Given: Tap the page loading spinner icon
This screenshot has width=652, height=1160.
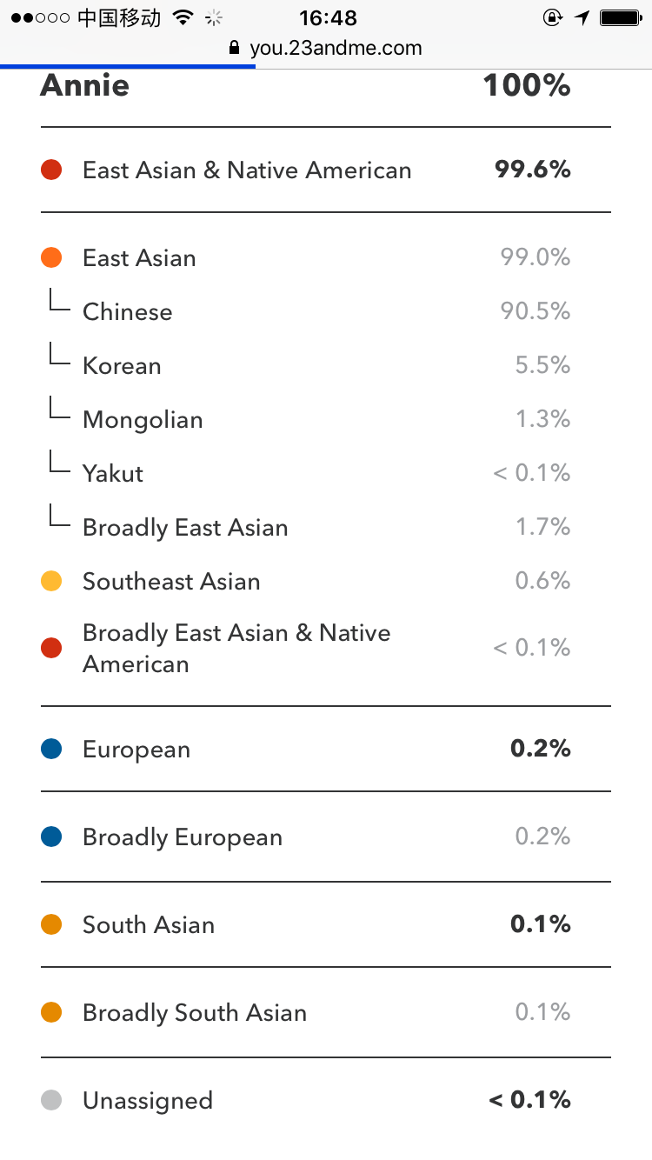Looking at the screenshot, I should point(214,17).
